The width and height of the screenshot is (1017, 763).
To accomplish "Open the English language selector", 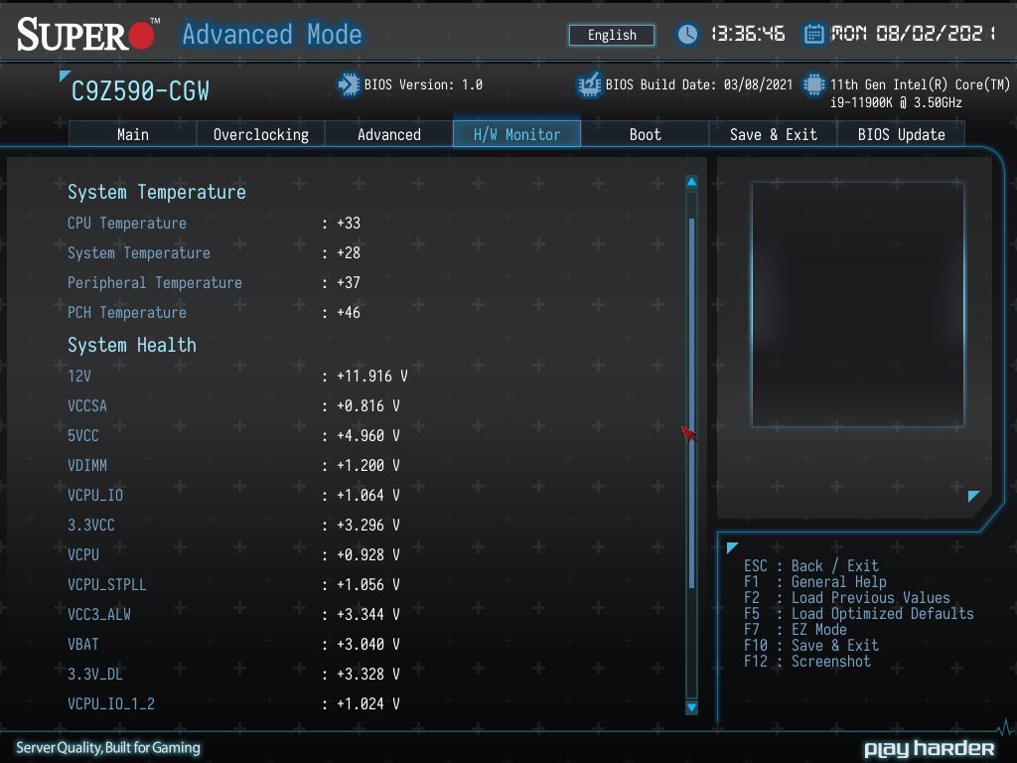I will [x=612, y=35].
